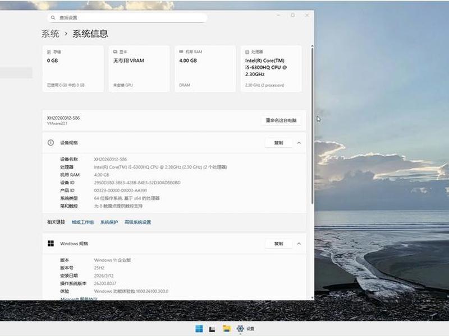
Task: Open the 域或工作组 link
Action: (x=83, y=222)
